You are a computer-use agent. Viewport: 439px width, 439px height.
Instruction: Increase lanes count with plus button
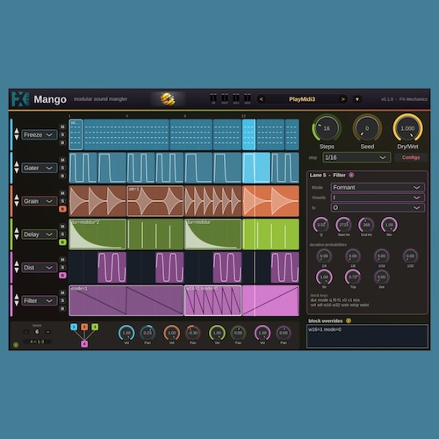click(x=48, y=332)
